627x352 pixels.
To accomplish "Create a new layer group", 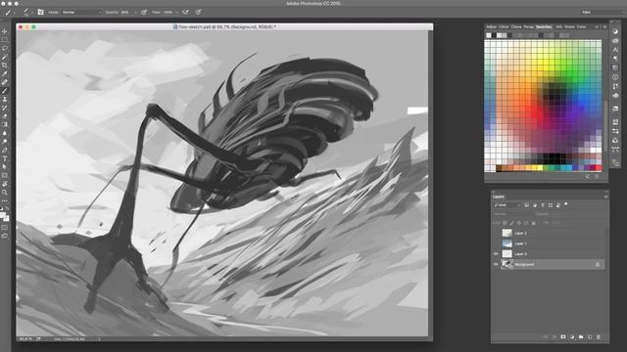I will coord(581,336).
